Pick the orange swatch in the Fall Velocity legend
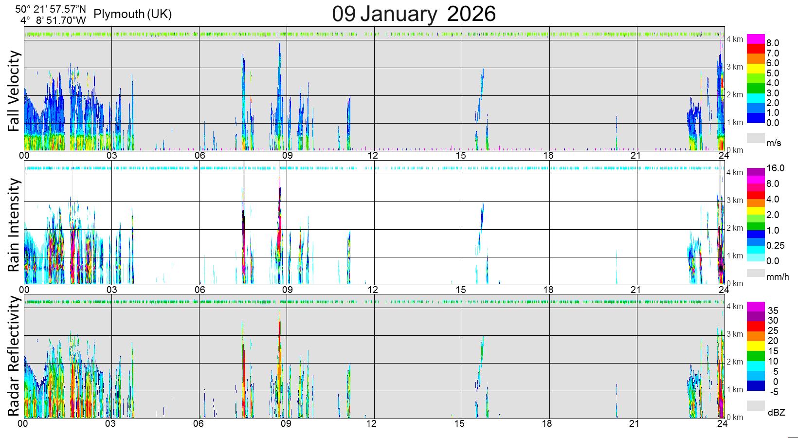 click(x=756, y=58)
